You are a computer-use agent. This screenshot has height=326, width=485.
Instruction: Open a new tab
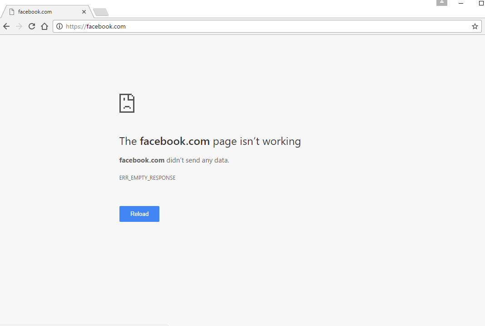tap(101, 12)
